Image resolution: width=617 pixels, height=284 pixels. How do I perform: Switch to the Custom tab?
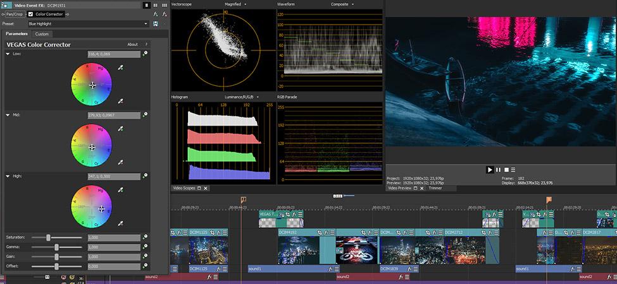(42, 34)
